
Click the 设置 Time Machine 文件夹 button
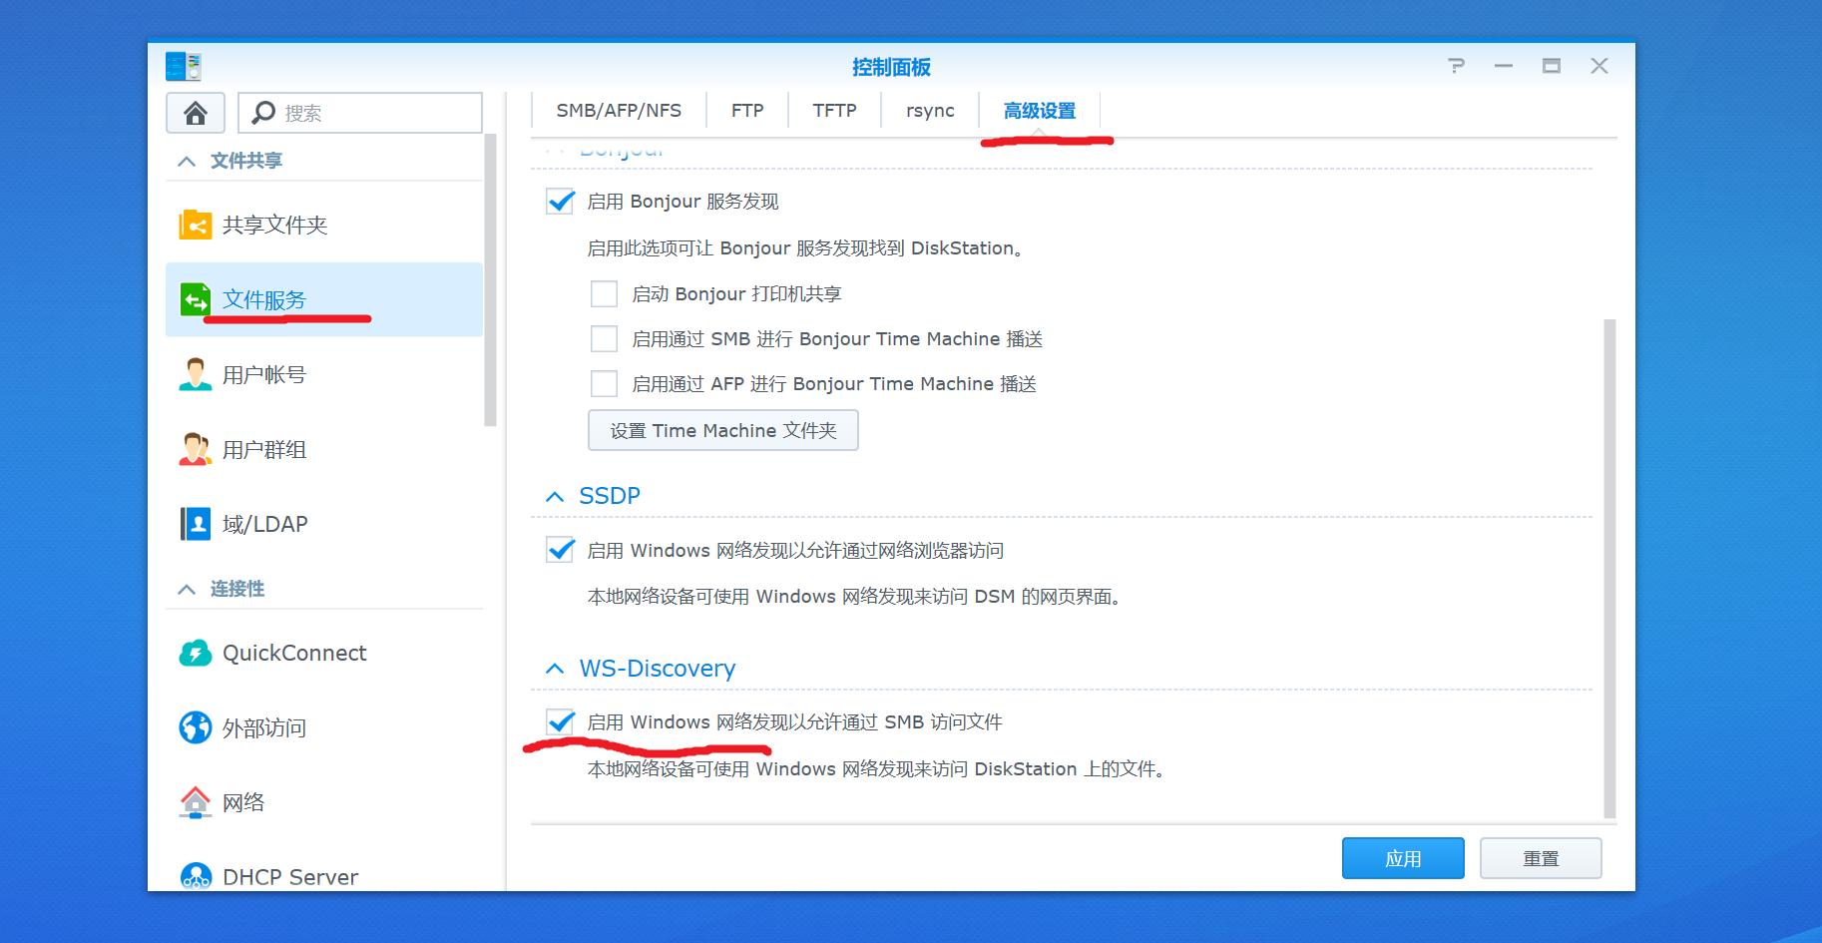click(x=722, y=430)
